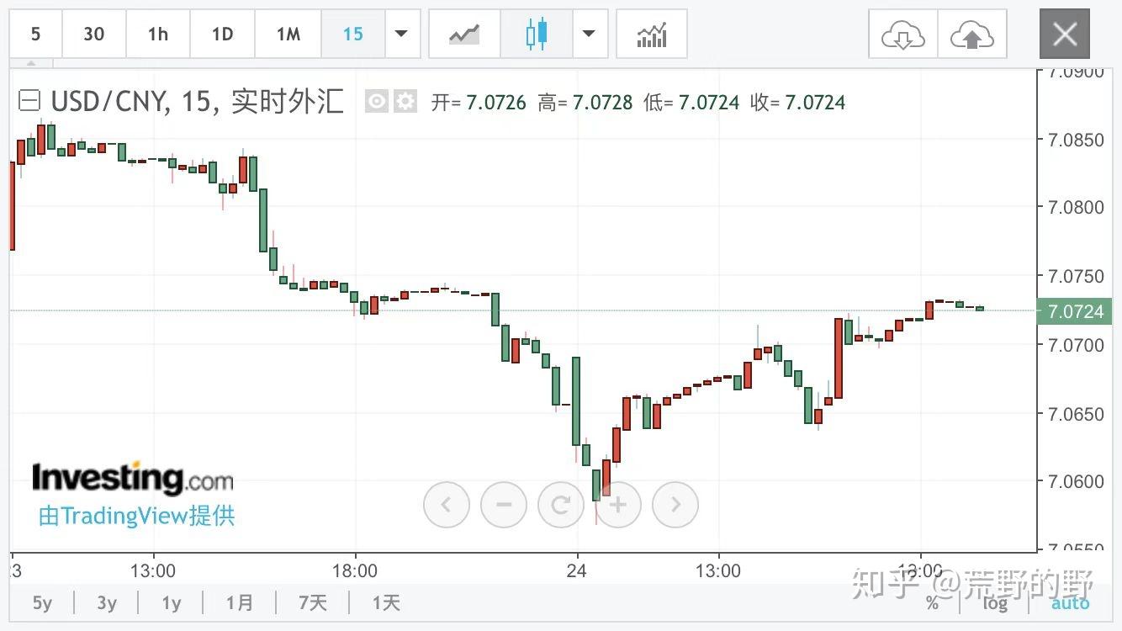
Task: Click the 由TradingView提供 link
Action: coord(135,516)
